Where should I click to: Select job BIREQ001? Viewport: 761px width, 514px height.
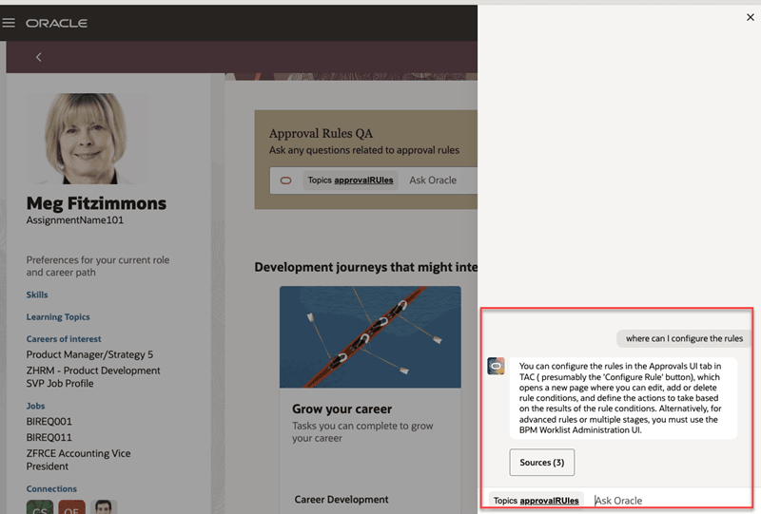tap(49, 422)
